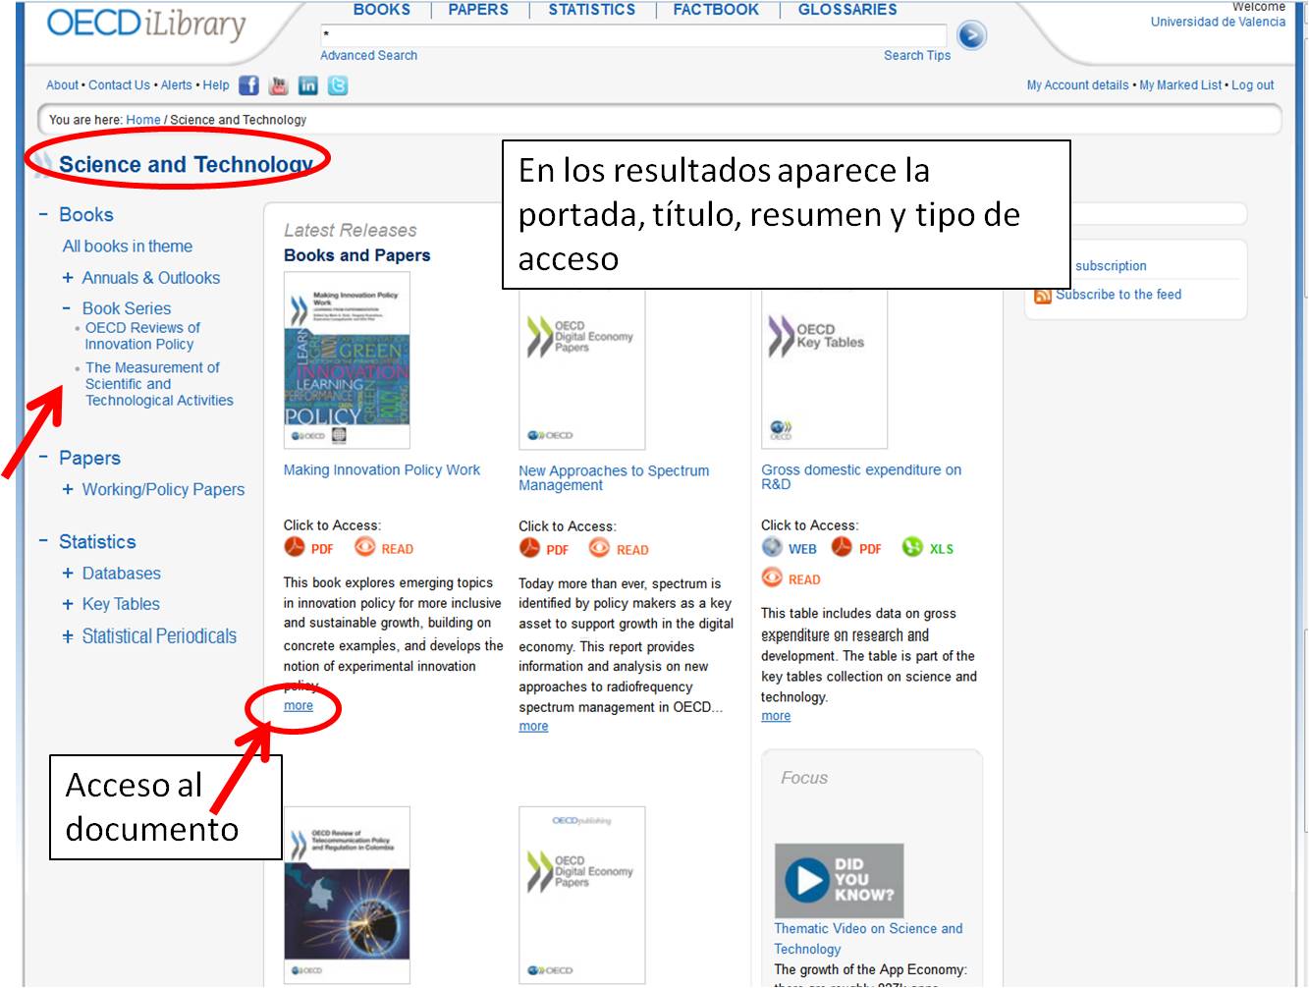The height and width of the screenshot is (988, 1309).
Task: Click the blue search go arrow button
Action: [x=971, y=35]
